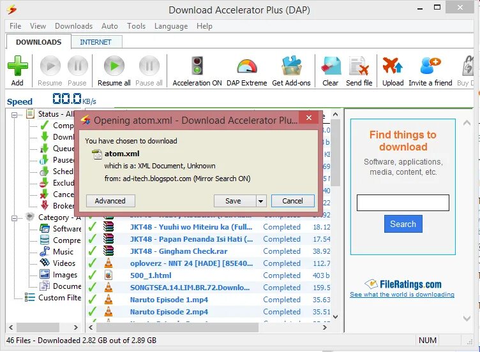Select the Custom Filter tree item

click(x=52, y=298)
